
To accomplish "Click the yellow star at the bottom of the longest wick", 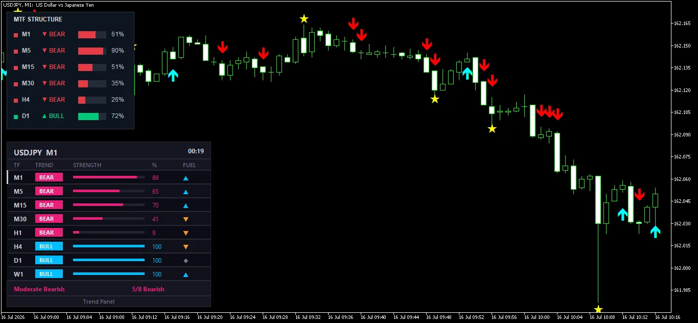I will pos(598,309).
